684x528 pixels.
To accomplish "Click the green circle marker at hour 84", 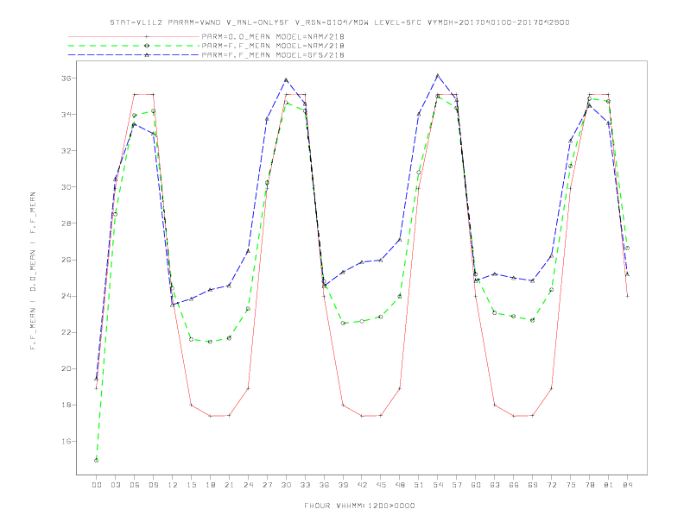I will [627, 248].
